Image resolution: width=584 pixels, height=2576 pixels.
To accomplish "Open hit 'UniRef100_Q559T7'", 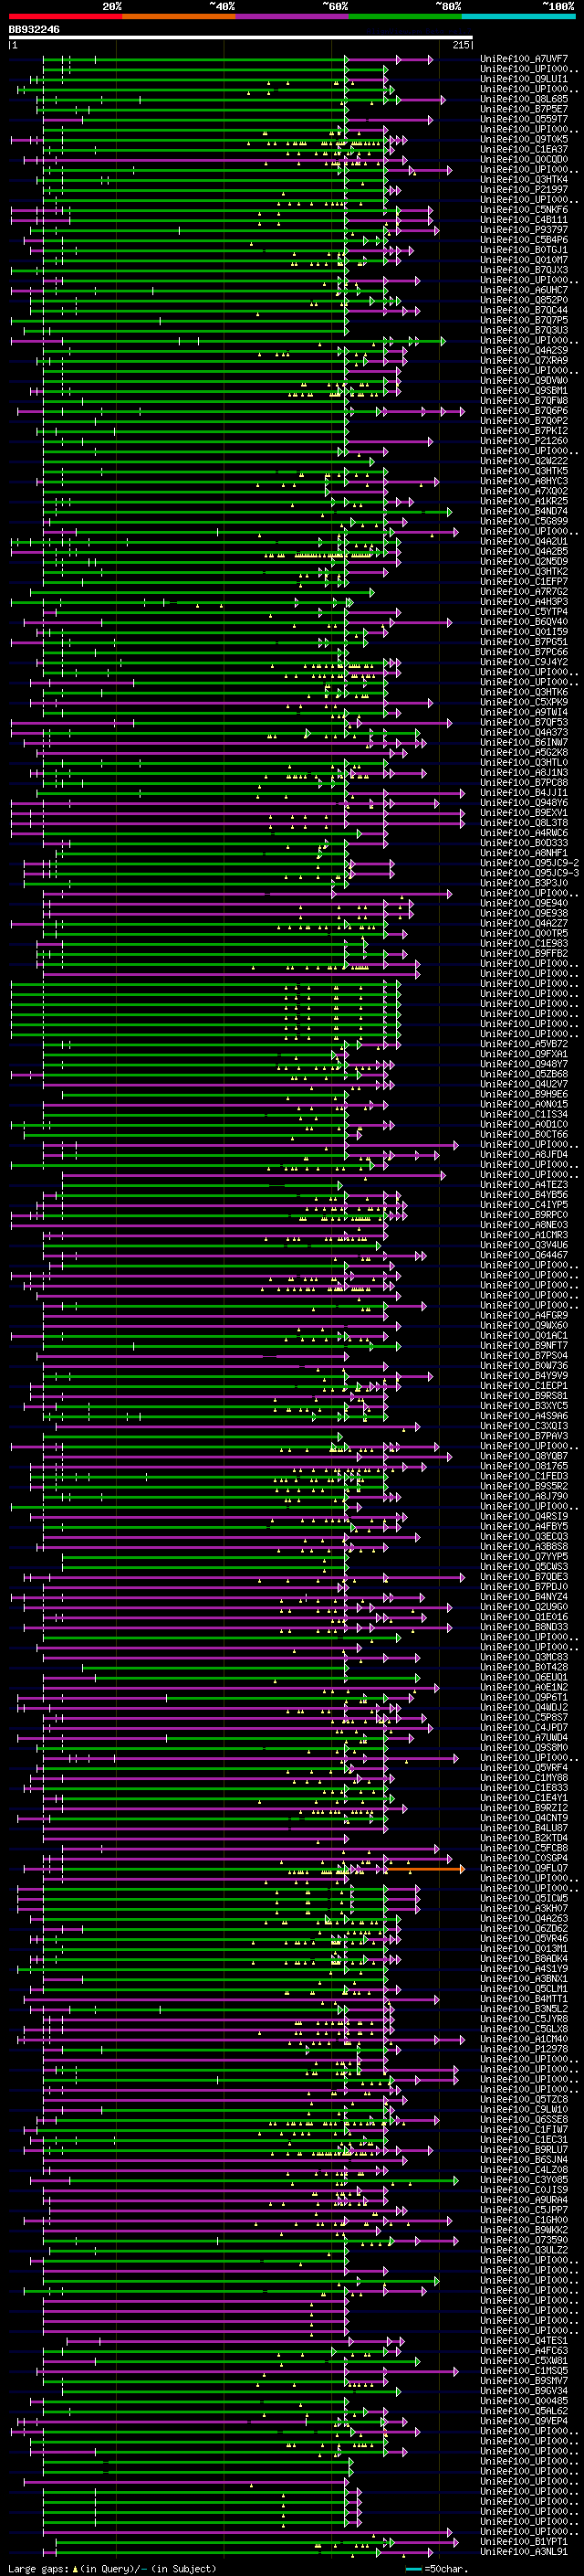I will (x=524, y=119).
